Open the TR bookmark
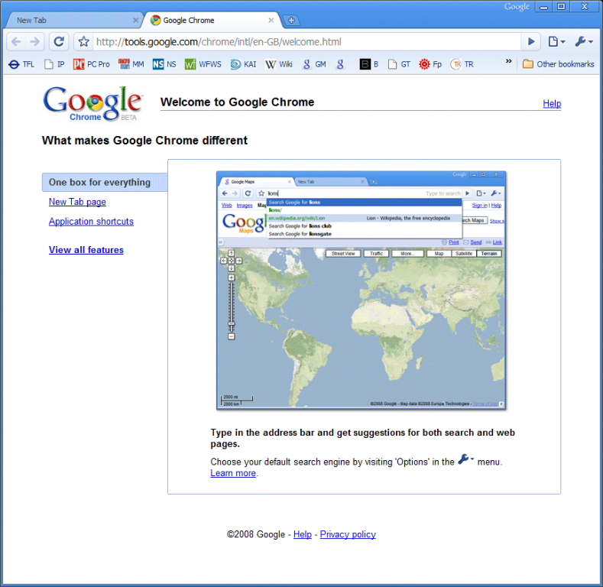The height and width of the screenshot is (587, 603). [x=462, y=64]
